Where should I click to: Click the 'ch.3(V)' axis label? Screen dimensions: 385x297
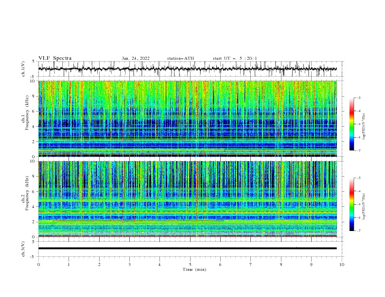coord(23,249)
